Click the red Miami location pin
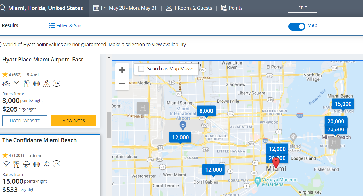Image resolution: width=363 pixels, height=196 pixels. pos(276,162)
